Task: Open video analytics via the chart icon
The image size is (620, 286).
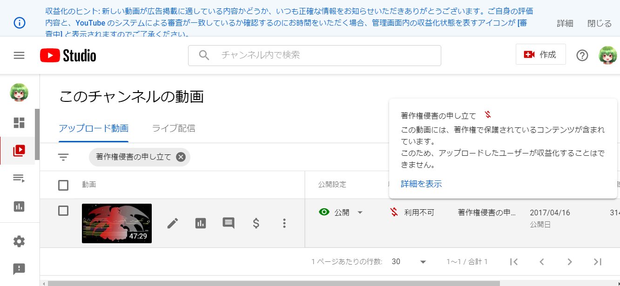Action: pyautogui.click(x=201, y=223)
